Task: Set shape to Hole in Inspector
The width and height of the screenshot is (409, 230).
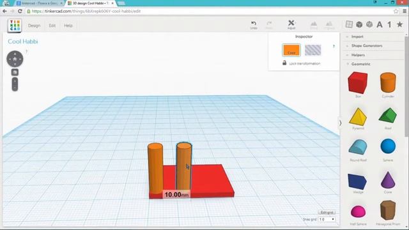Action: [x=313, y=50]
